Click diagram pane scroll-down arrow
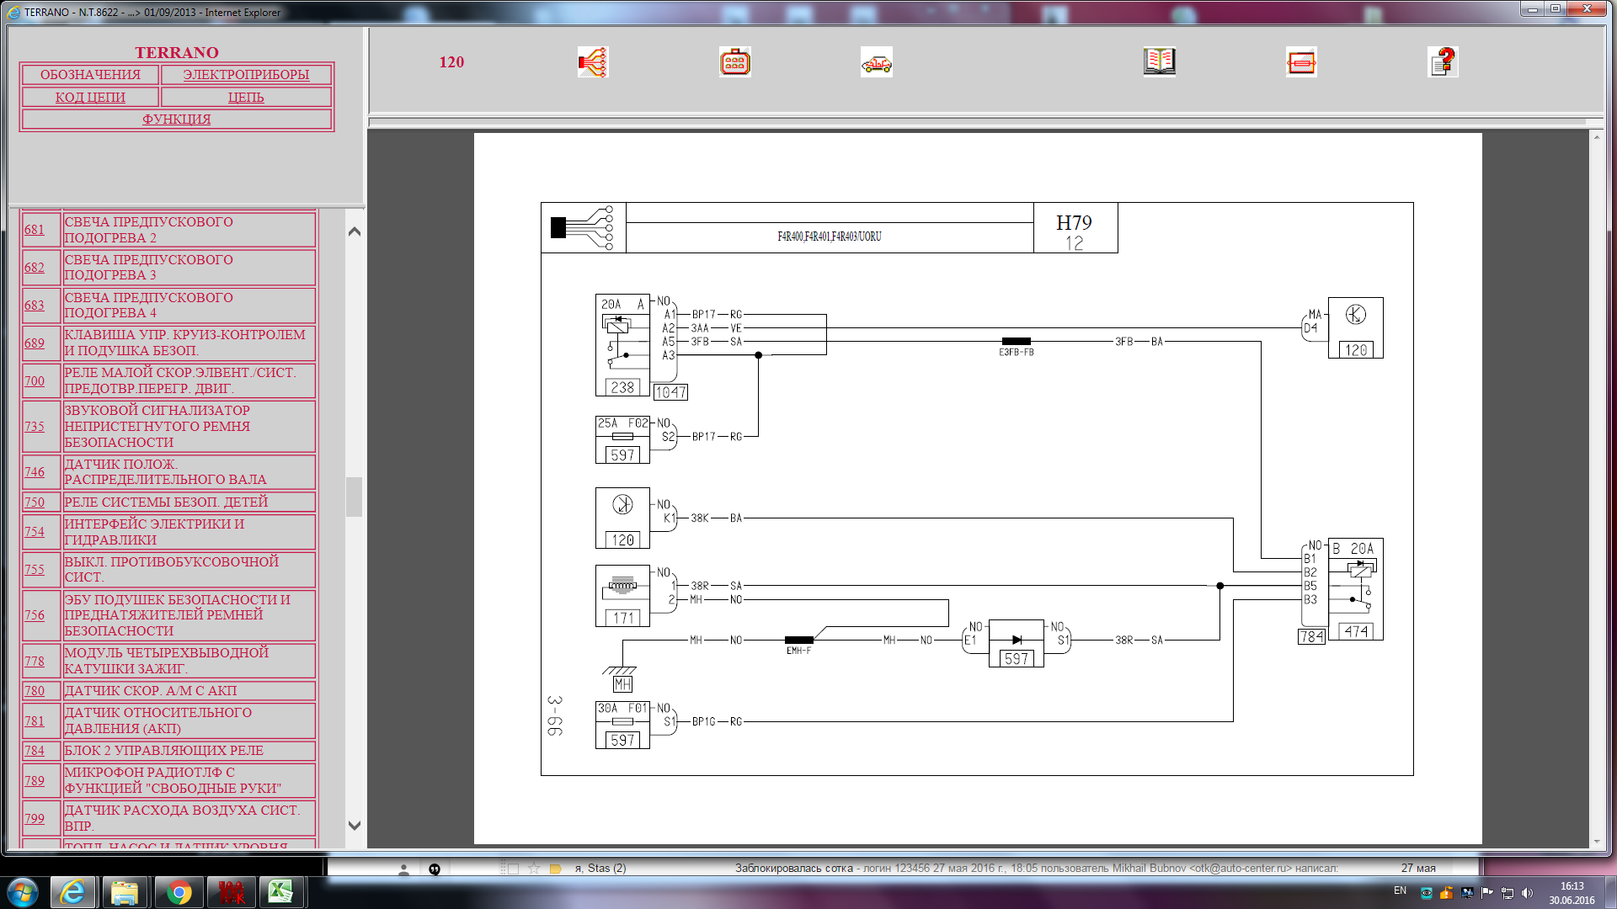 point(1597,842)
